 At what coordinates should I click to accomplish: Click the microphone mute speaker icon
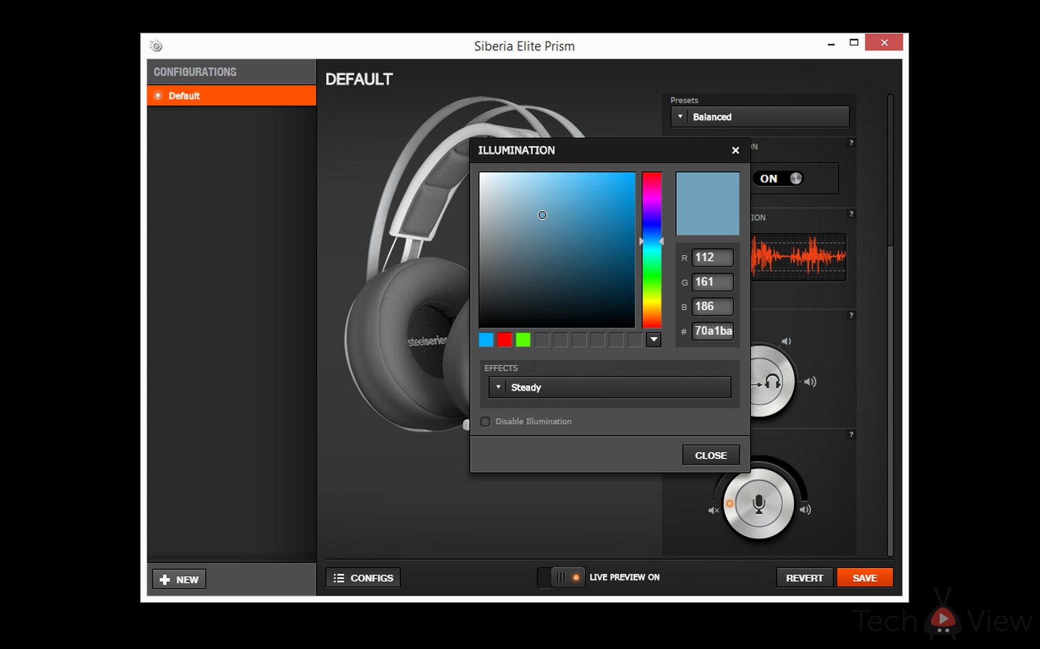tap(714, 510)
